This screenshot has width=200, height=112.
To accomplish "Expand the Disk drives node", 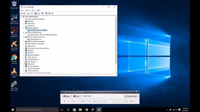I will point(24,26).
